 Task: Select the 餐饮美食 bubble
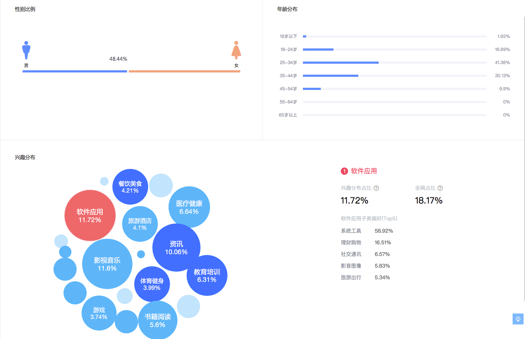tap(130, 187)
